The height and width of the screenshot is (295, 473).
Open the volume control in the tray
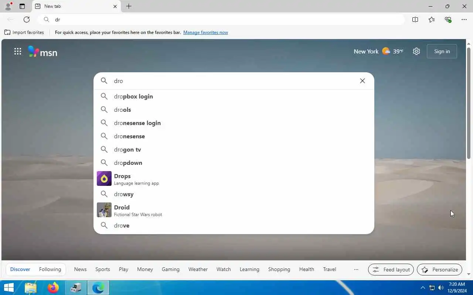pyautogui.click(x=440, y=288)
